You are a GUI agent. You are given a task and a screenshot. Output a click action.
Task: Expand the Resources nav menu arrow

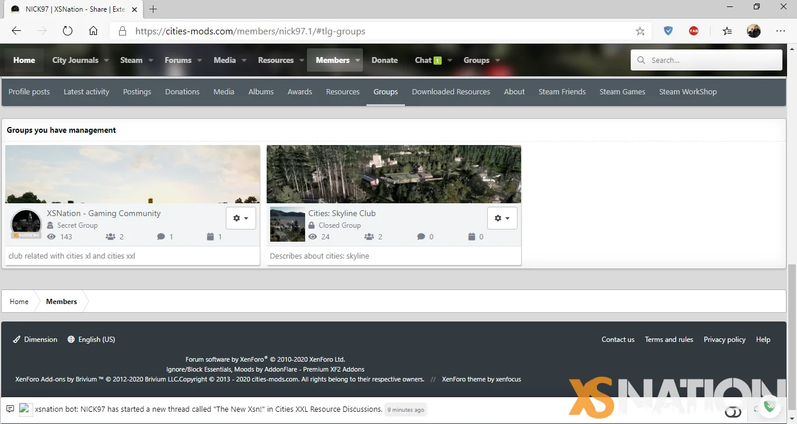pos(302,60)
